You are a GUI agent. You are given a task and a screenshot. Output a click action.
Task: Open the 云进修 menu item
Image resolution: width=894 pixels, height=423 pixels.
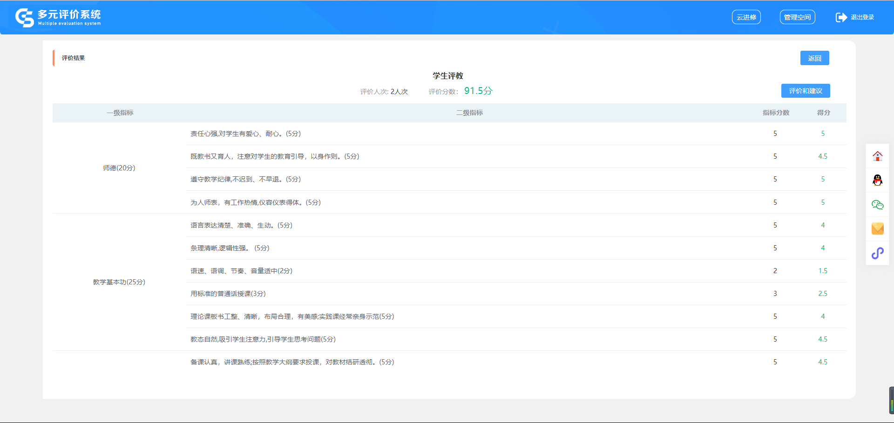click(746, 17)
